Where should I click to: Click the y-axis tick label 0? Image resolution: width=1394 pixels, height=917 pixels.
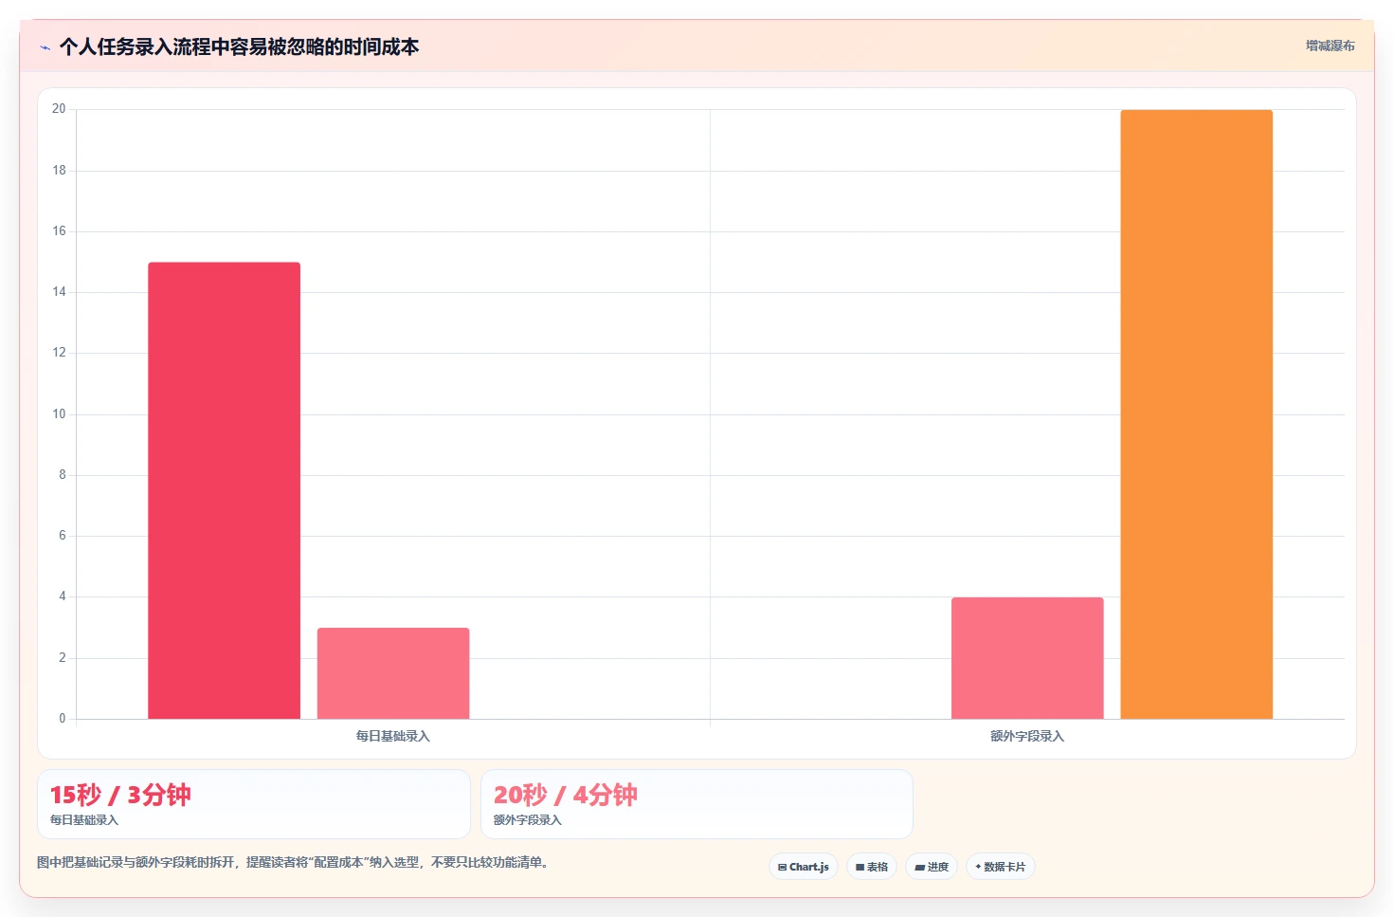[x=63, y=719]
